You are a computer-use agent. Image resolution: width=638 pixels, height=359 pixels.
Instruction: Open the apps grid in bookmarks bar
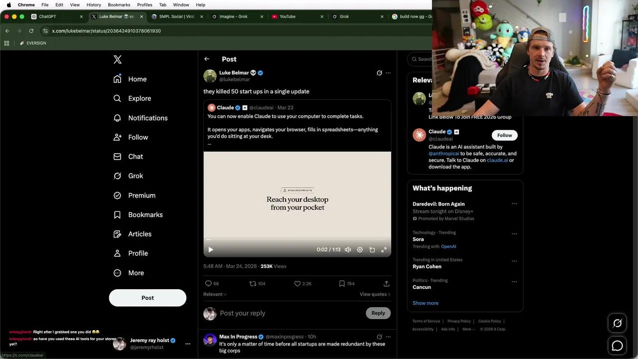point(6,43)
